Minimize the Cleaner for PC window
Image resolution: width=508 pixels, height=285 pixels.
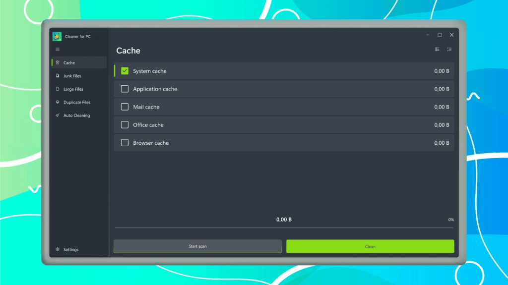[428, 35]
